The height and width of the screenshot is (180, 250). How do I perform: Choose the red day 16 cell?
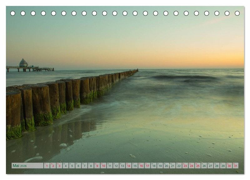(141, 166)
